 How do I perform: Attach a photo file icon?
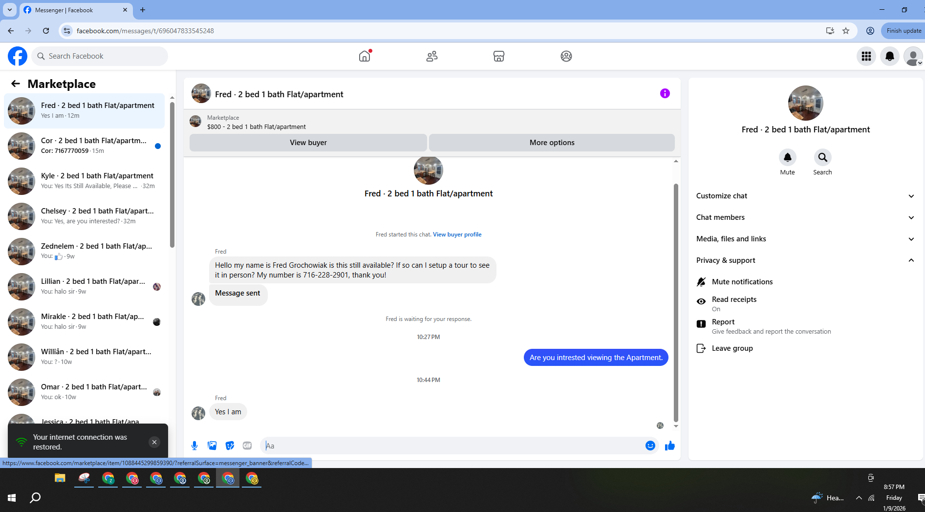212,446
